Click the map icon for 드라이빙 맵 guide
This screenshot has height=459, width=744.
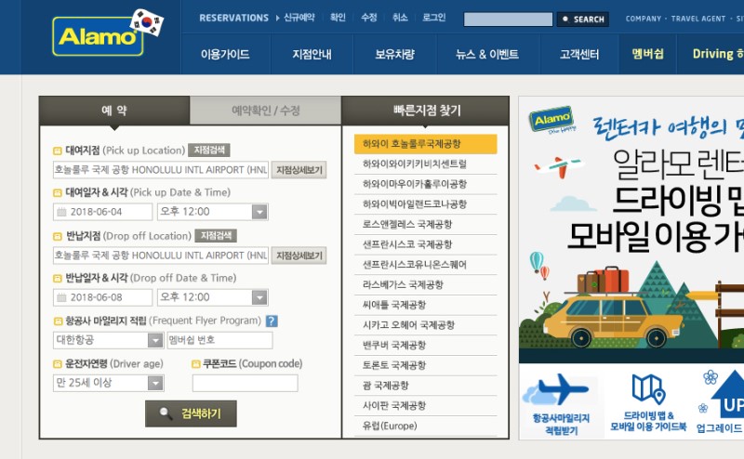648,388
